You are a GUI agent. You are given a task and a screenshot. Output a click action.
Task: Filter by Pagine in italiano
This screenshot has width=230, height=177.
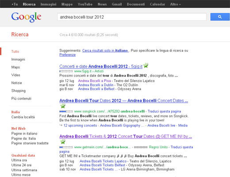(x=24, y=134)
